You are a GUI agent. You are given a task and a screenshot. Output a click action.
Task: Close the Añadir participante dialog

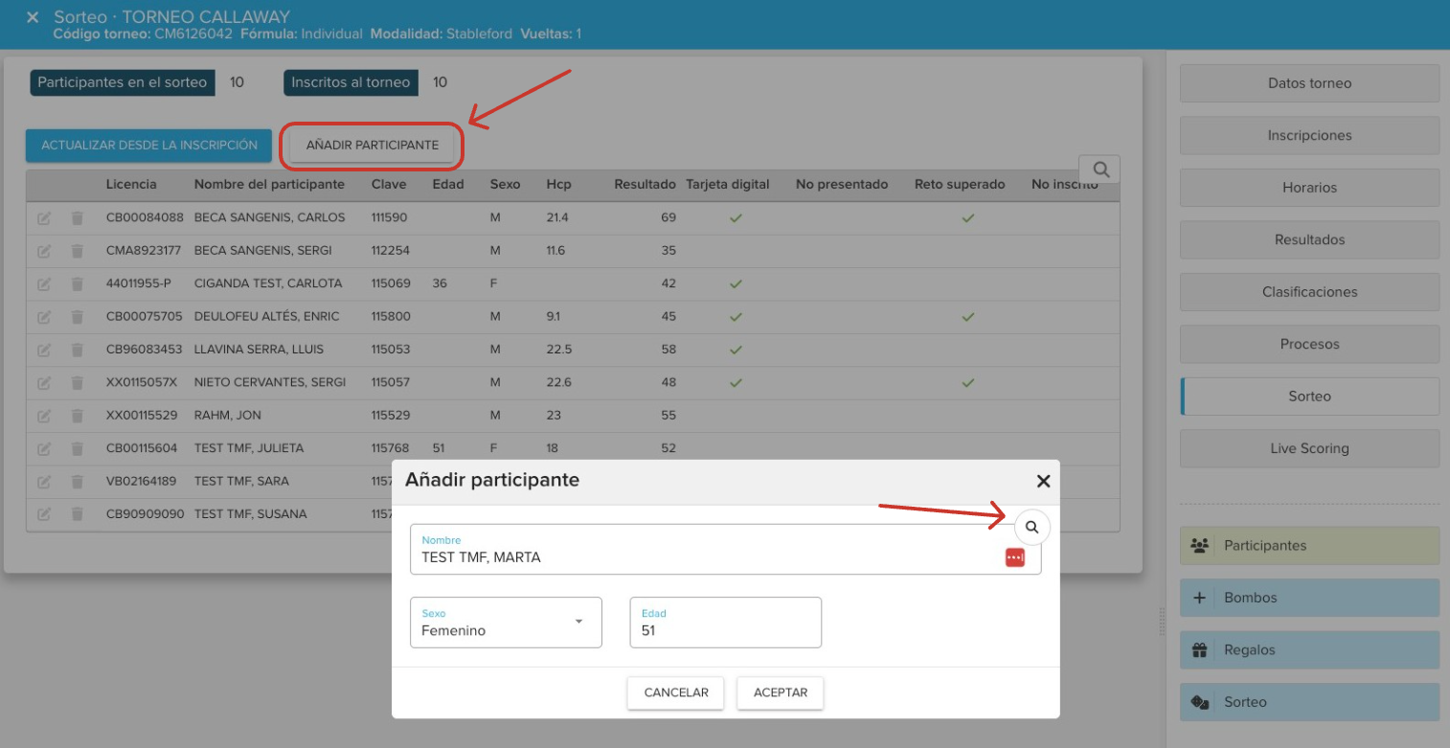1043,481
